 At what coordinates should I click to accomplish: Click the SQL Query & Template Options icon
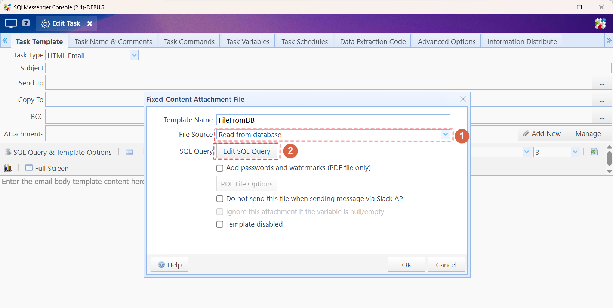point(8,152)
